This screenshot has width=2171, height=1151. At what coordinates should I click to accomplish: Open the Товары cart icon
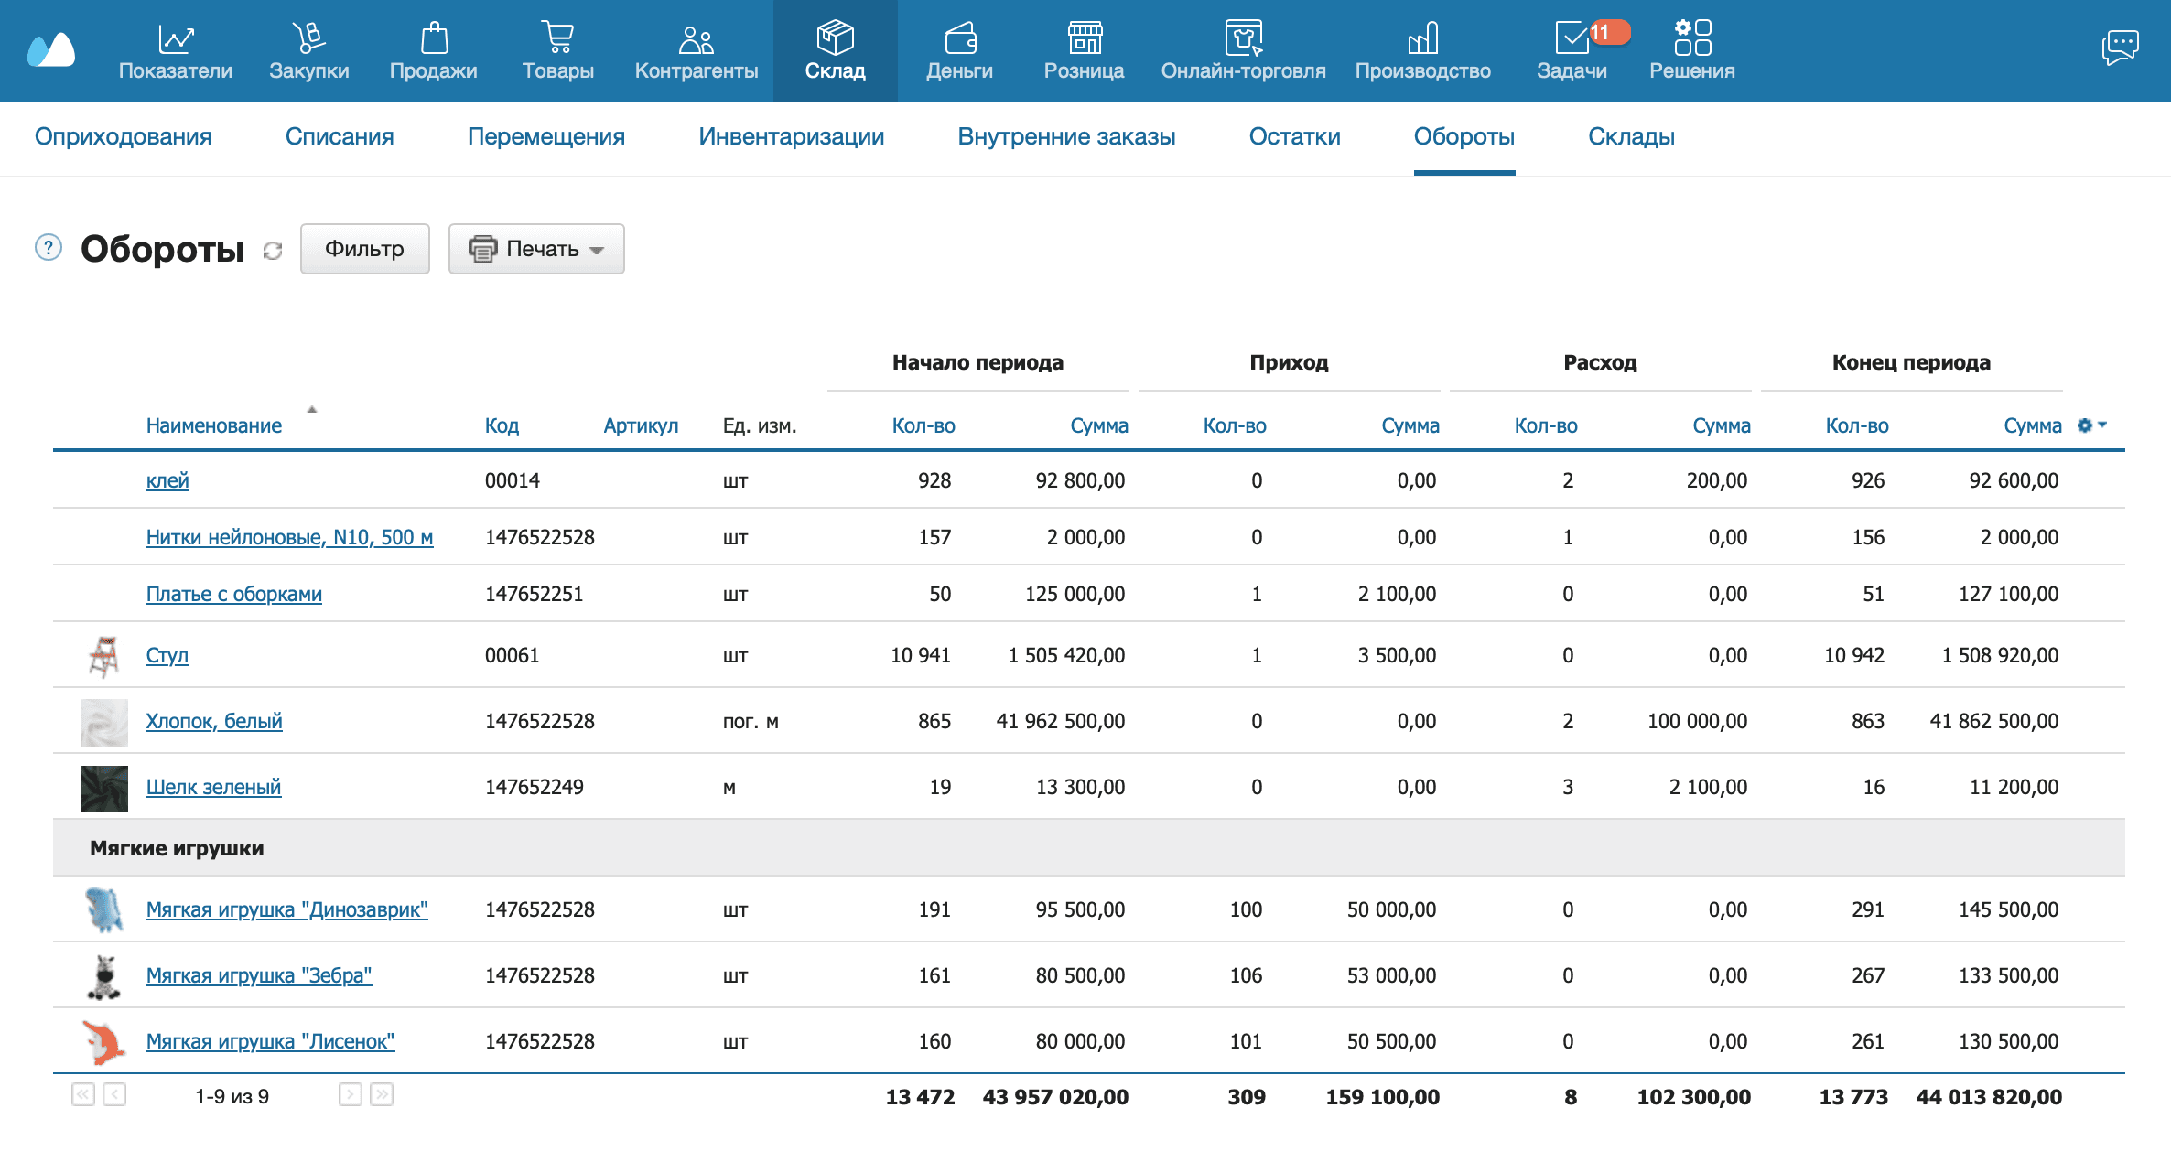tap(557, 38)
